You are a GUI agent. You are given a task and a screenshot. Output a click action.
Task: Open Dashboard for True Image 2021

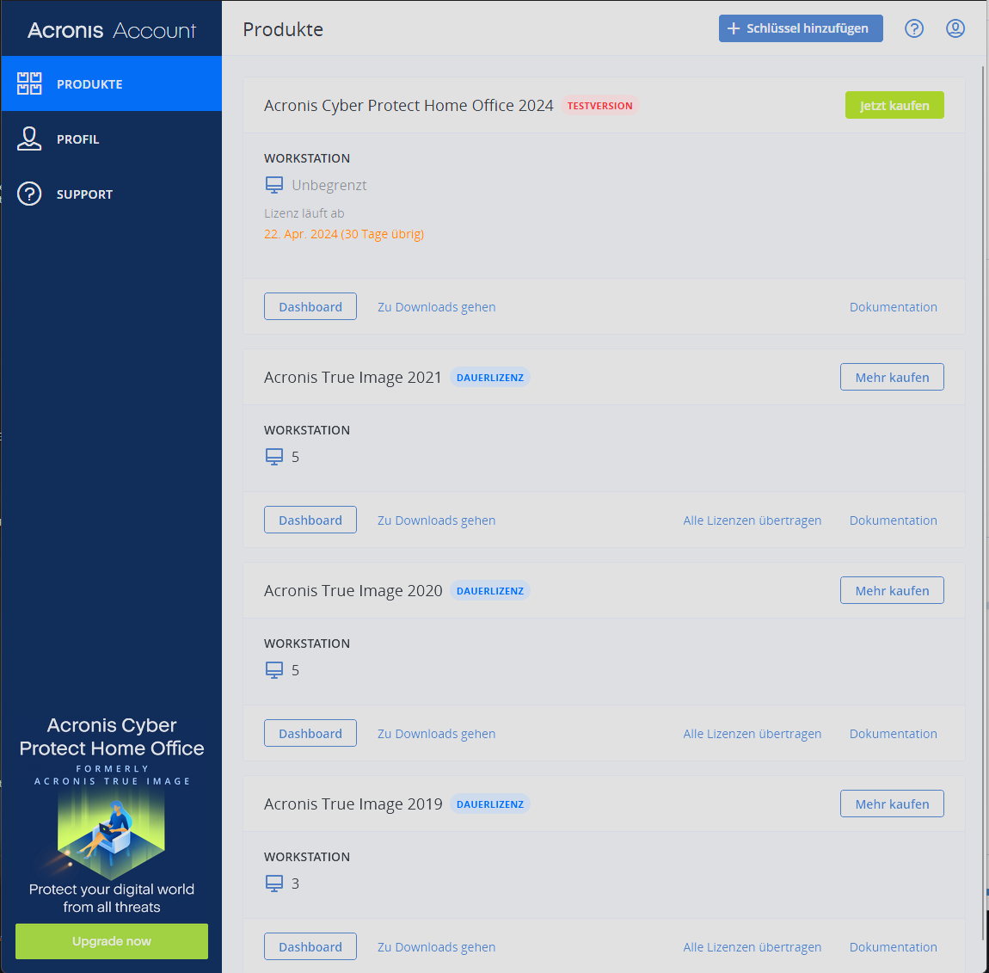click(x=310, y=520)
